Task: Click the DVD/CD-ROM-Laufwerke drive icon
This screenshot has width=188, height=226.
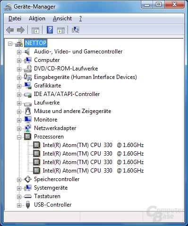Action: pyautogui.click(x=28, y=69)
